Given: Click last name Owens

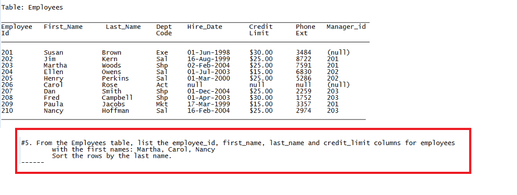Looking at the screenshot, I should pyautogui.click(x=112, y=72).
